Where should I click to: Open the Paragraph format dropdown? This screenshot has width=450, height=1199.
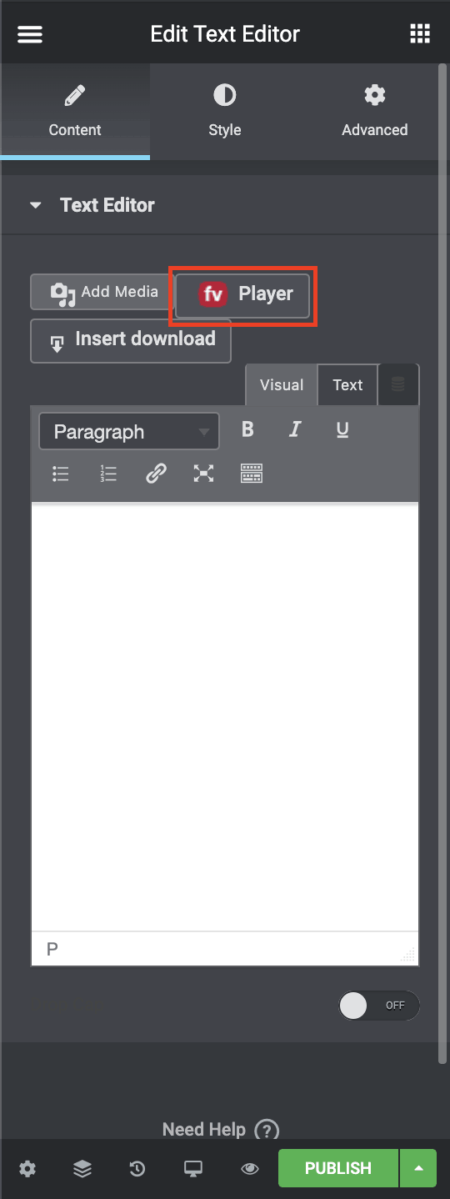129,432
